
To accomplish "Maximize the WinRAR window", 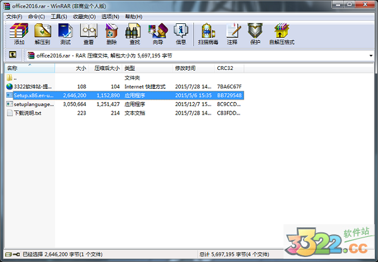I will (350, 4).
